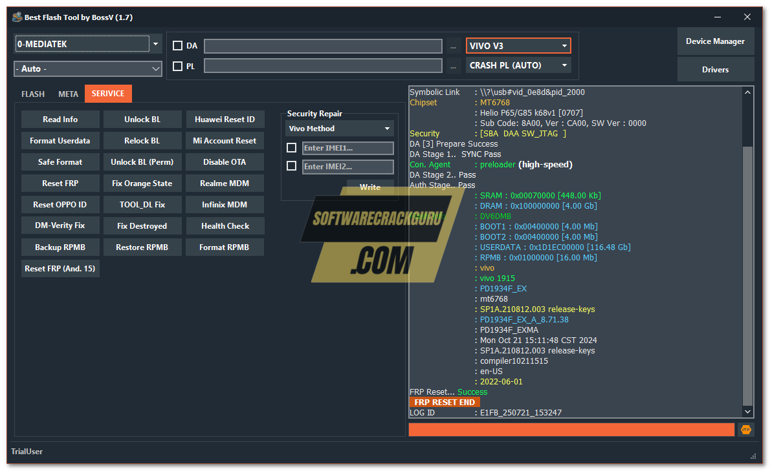This screenshot has height=471, width=770.
Task: Run Health Check
Action: pos(225,226)
